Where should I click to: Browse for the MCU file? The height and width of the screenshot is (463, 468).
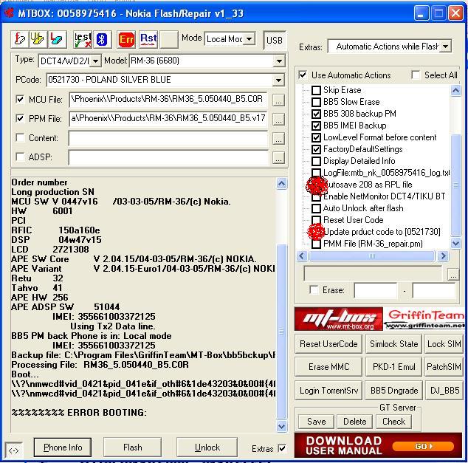click(278, 100)
